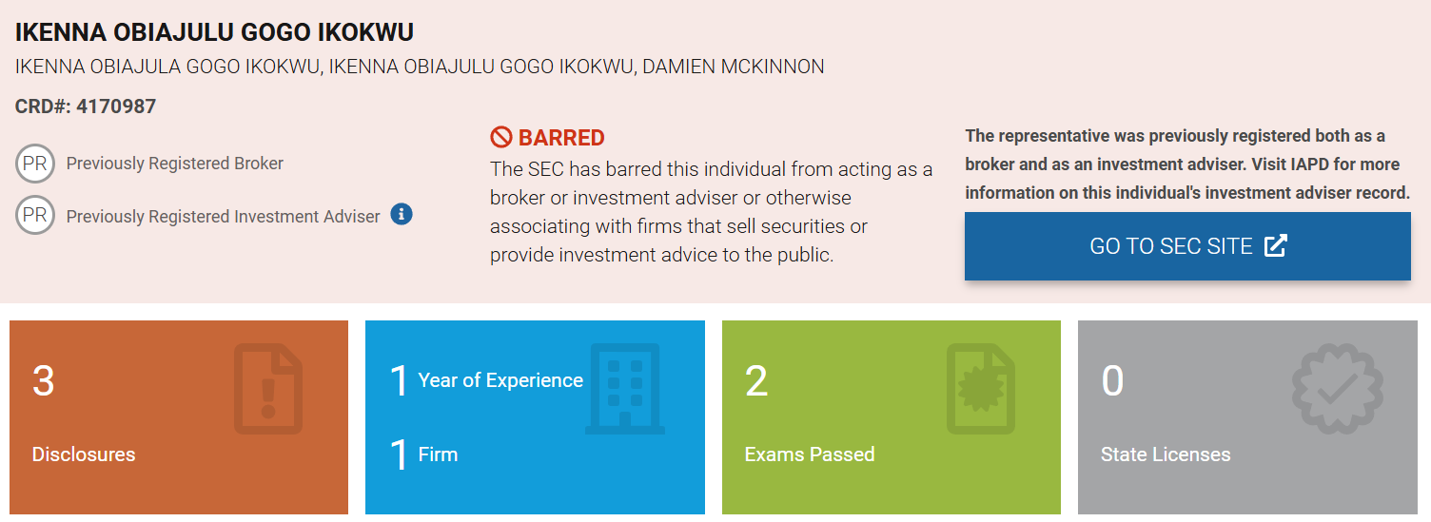Click the external link icon on SEC button
This screenshot has height=522, width=1431.
pos(1275,246)
